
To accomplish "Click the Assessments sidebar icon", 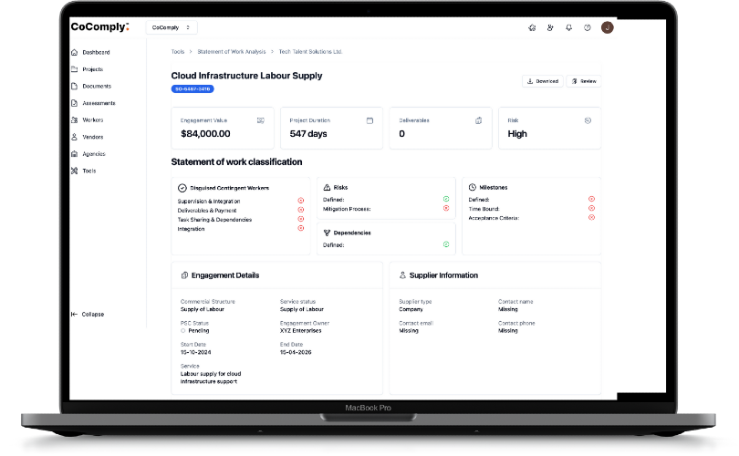I will [75, 103].
